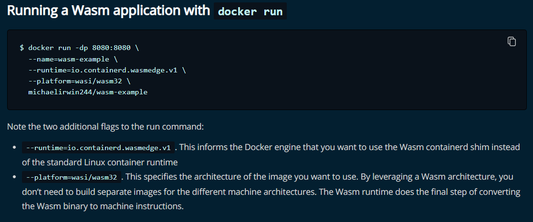Click the "--runtime=io.containerd.wasmedge.v1" line inside code block
This screenshot has width=533, height=222.
(x=107, y=70)
